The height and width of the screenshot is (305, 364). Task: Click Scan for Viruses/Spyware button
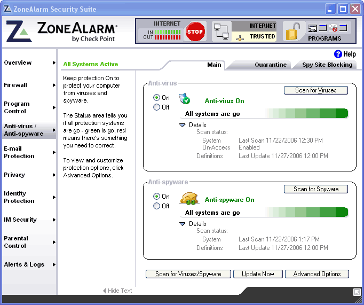point(188,274)
